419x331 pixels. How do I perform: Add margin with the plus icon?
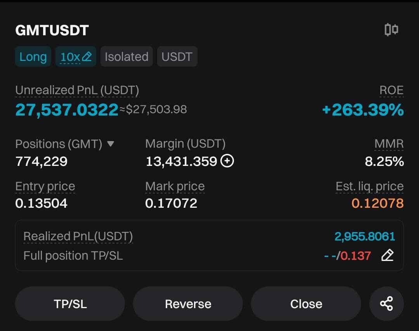[x=227, y=161]
